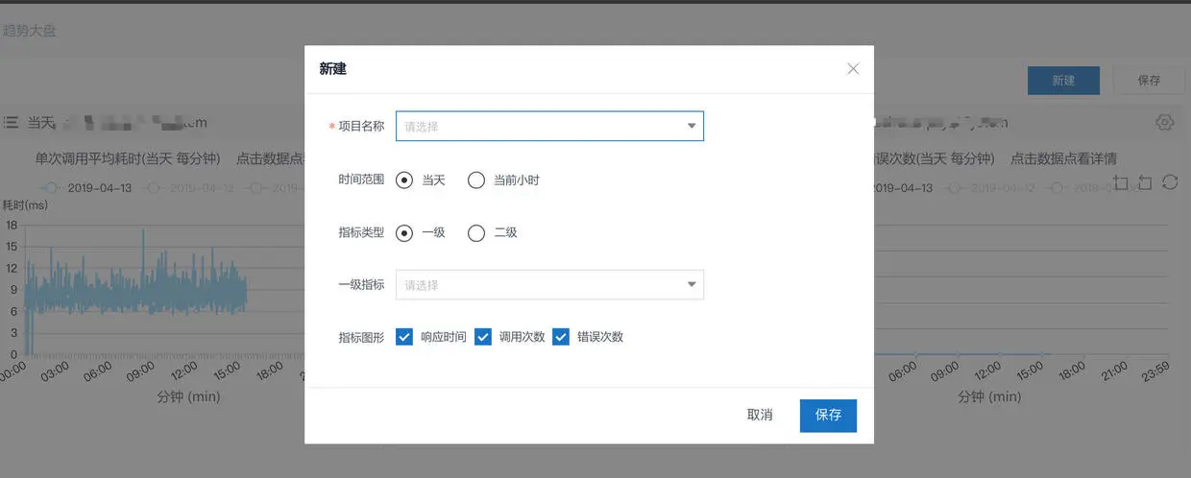Click the 新建 button on the background page
This screenshot has height=478, width=1191.
tap(1063, 81)
